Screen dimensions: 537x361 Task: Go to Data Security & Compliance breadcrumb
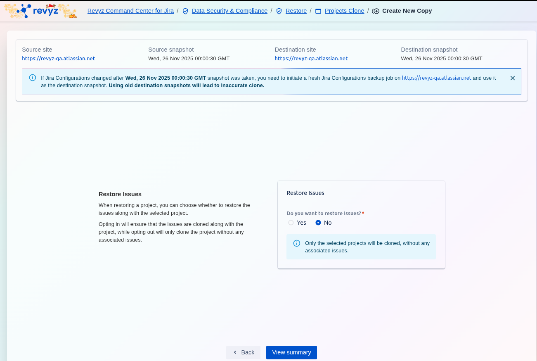coord(229,11)
